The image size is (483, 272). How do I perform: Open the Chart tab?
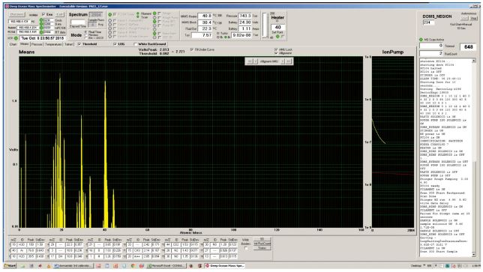pyautogui.click(x=13, y=44)
